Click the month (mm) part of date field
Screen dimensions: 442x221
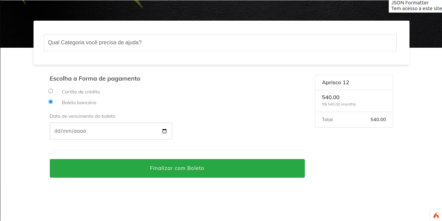coord(67,131)
